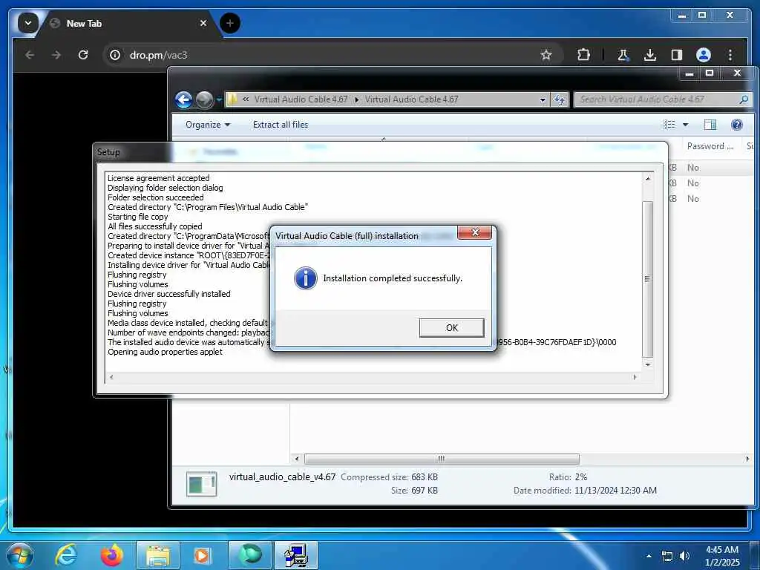Launch Firefox from taskbar
The height and width of the screenshot is (570, 760).
click(111, 555)
